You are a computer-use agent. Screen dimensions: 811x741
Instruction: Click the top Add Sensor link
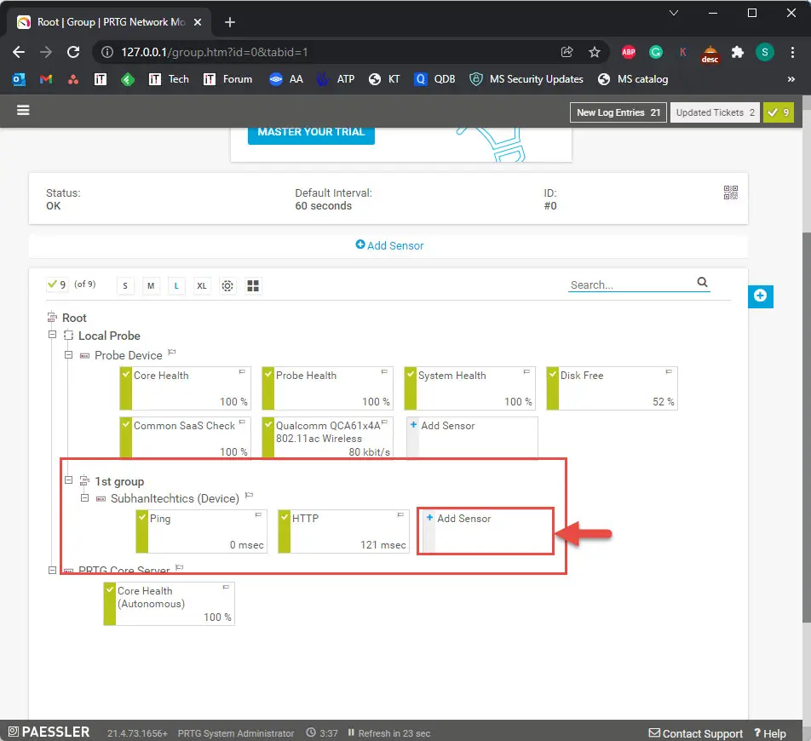point(389,245)
